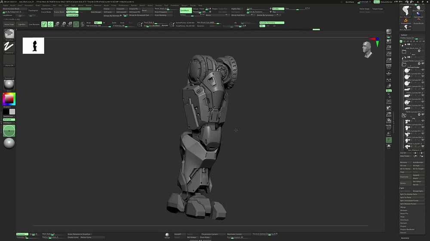Image resolution: width=430 pixels, height=241 pixels.
Task: Open the Texture Off selector
Action: [x=9, y=72]
